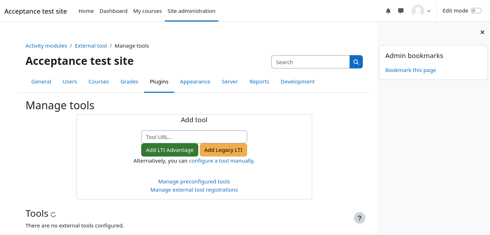Open Manage preconfigured tools link
The width and height of the screenshot is (490, 235).
coord(194,182)
